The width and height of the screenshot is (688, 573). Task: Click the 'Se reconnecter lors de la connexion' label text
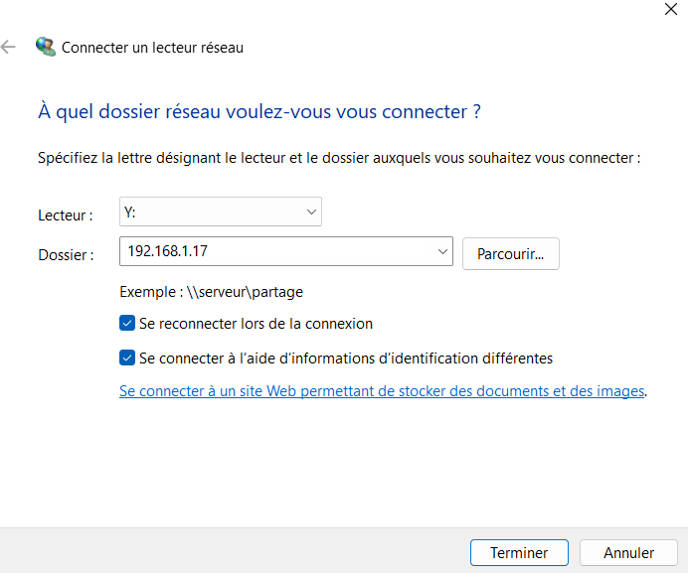click(256, 324)
